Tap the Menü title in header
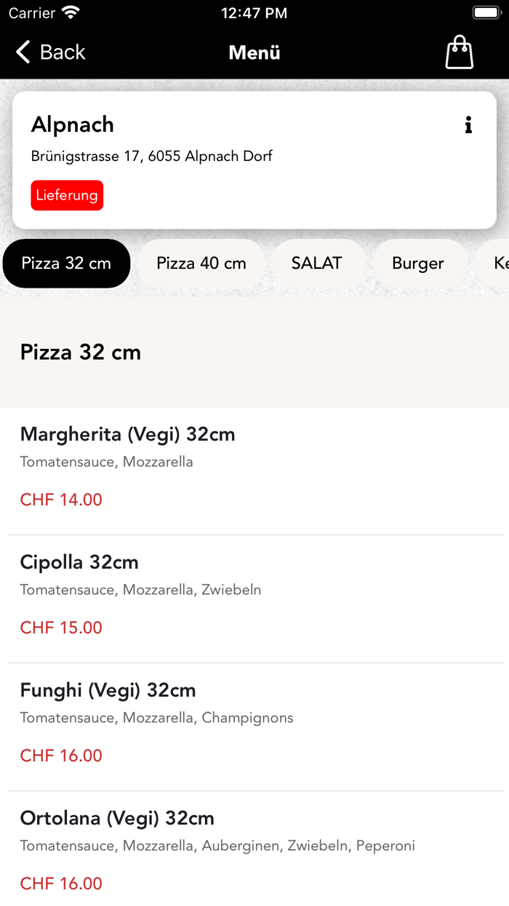Viewport: 509px width, 906px height. point(254,52)
